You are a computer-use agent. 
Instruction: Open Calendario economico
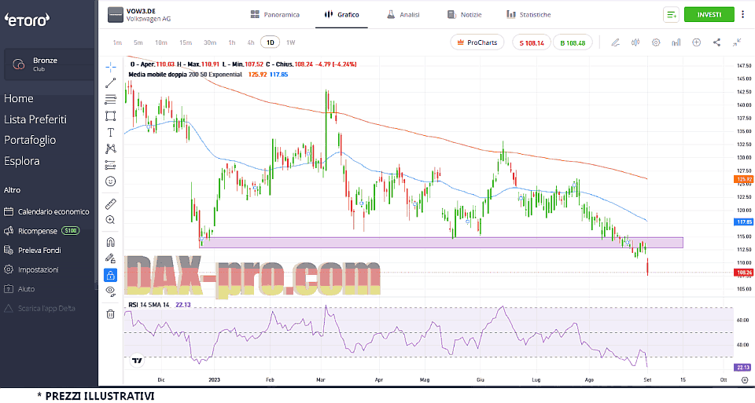click(x=46, y=211)
